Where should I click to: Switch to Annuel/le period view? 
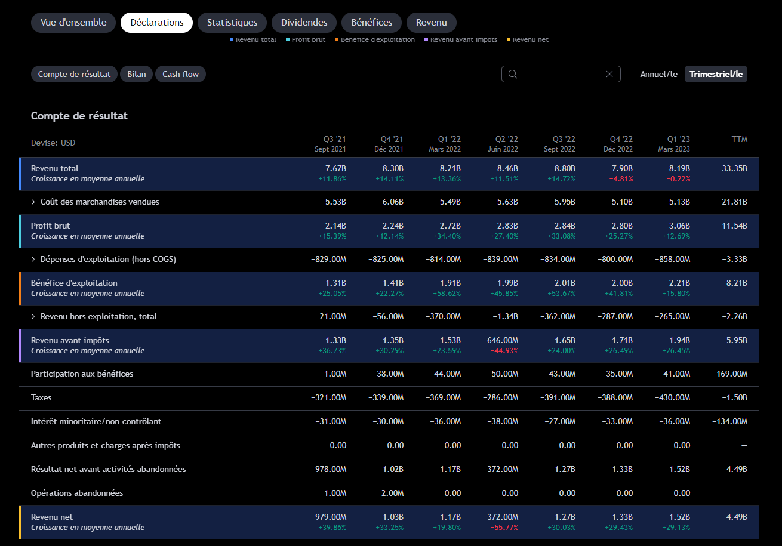click(x=658, y=74)
